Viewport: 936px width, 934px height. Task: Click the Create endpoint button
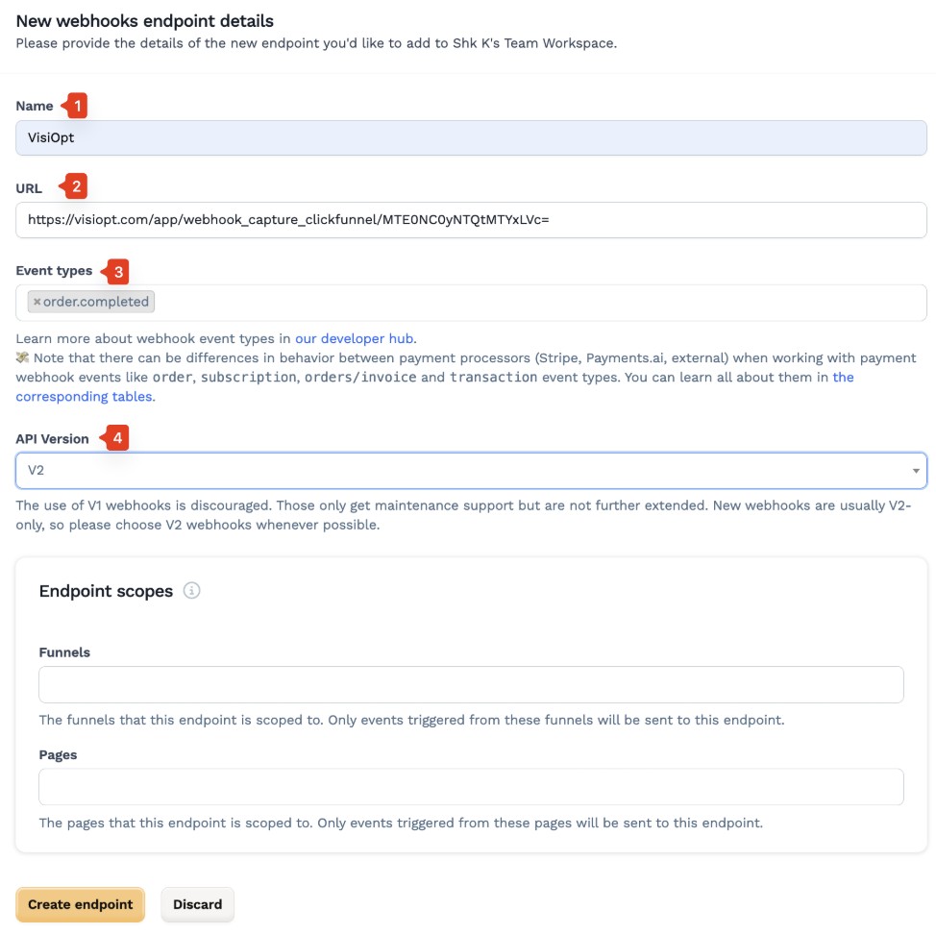tap(80, 905)
